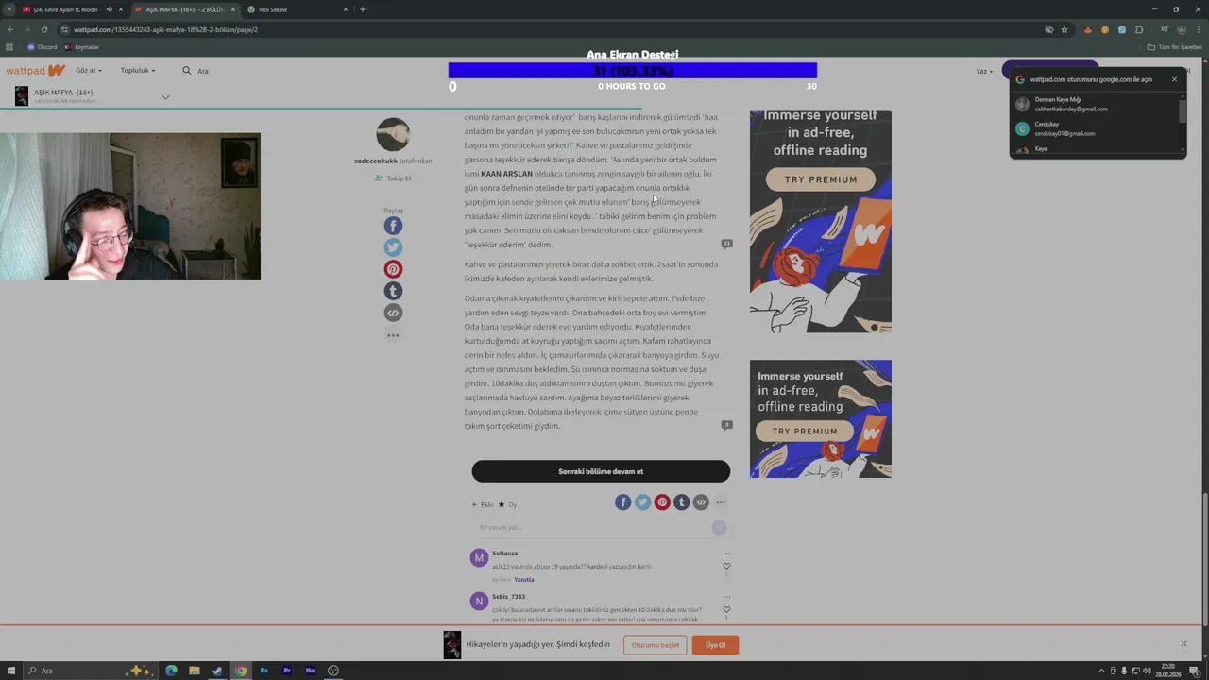
Task: Open site information icon in address bar
Action: click(x=64, y=29)
